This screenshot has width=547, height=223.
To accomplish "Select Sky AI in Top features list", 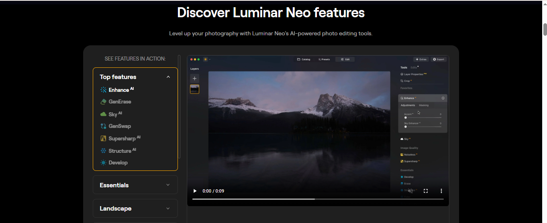I will (x=111, y=114).
